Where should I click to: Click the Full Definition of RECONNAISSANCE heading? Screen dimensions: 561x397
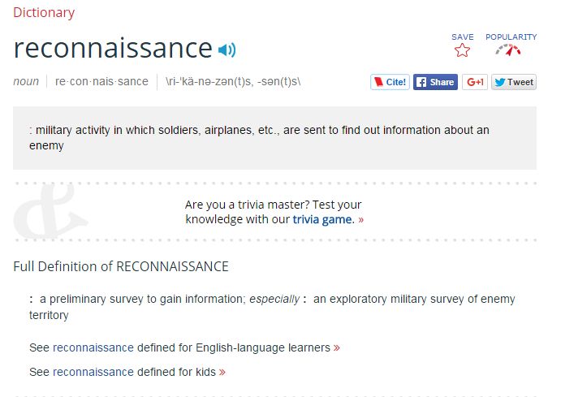pyautogui.click(x=121, y=266)
